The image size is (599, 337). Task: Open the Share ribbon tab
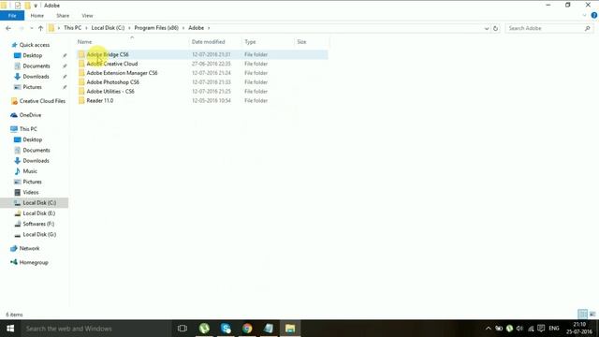coord(63,16)
